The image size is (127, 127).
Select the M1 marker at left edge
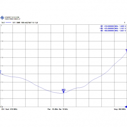(x=1, y=72)
